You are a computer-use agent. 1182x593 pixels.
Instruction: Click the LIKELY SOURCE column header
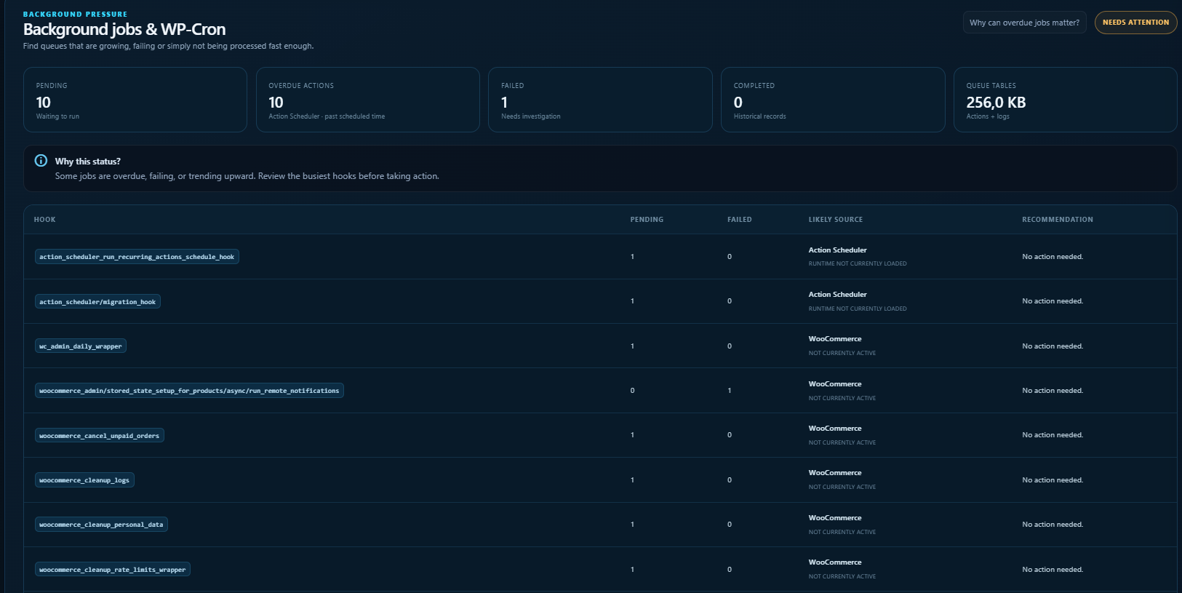click(x=836, y=220)
